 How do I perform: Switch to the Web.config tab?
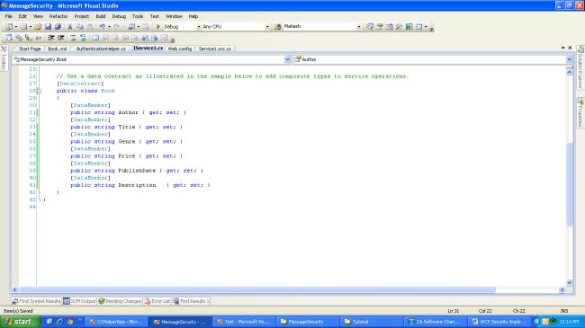179,49
